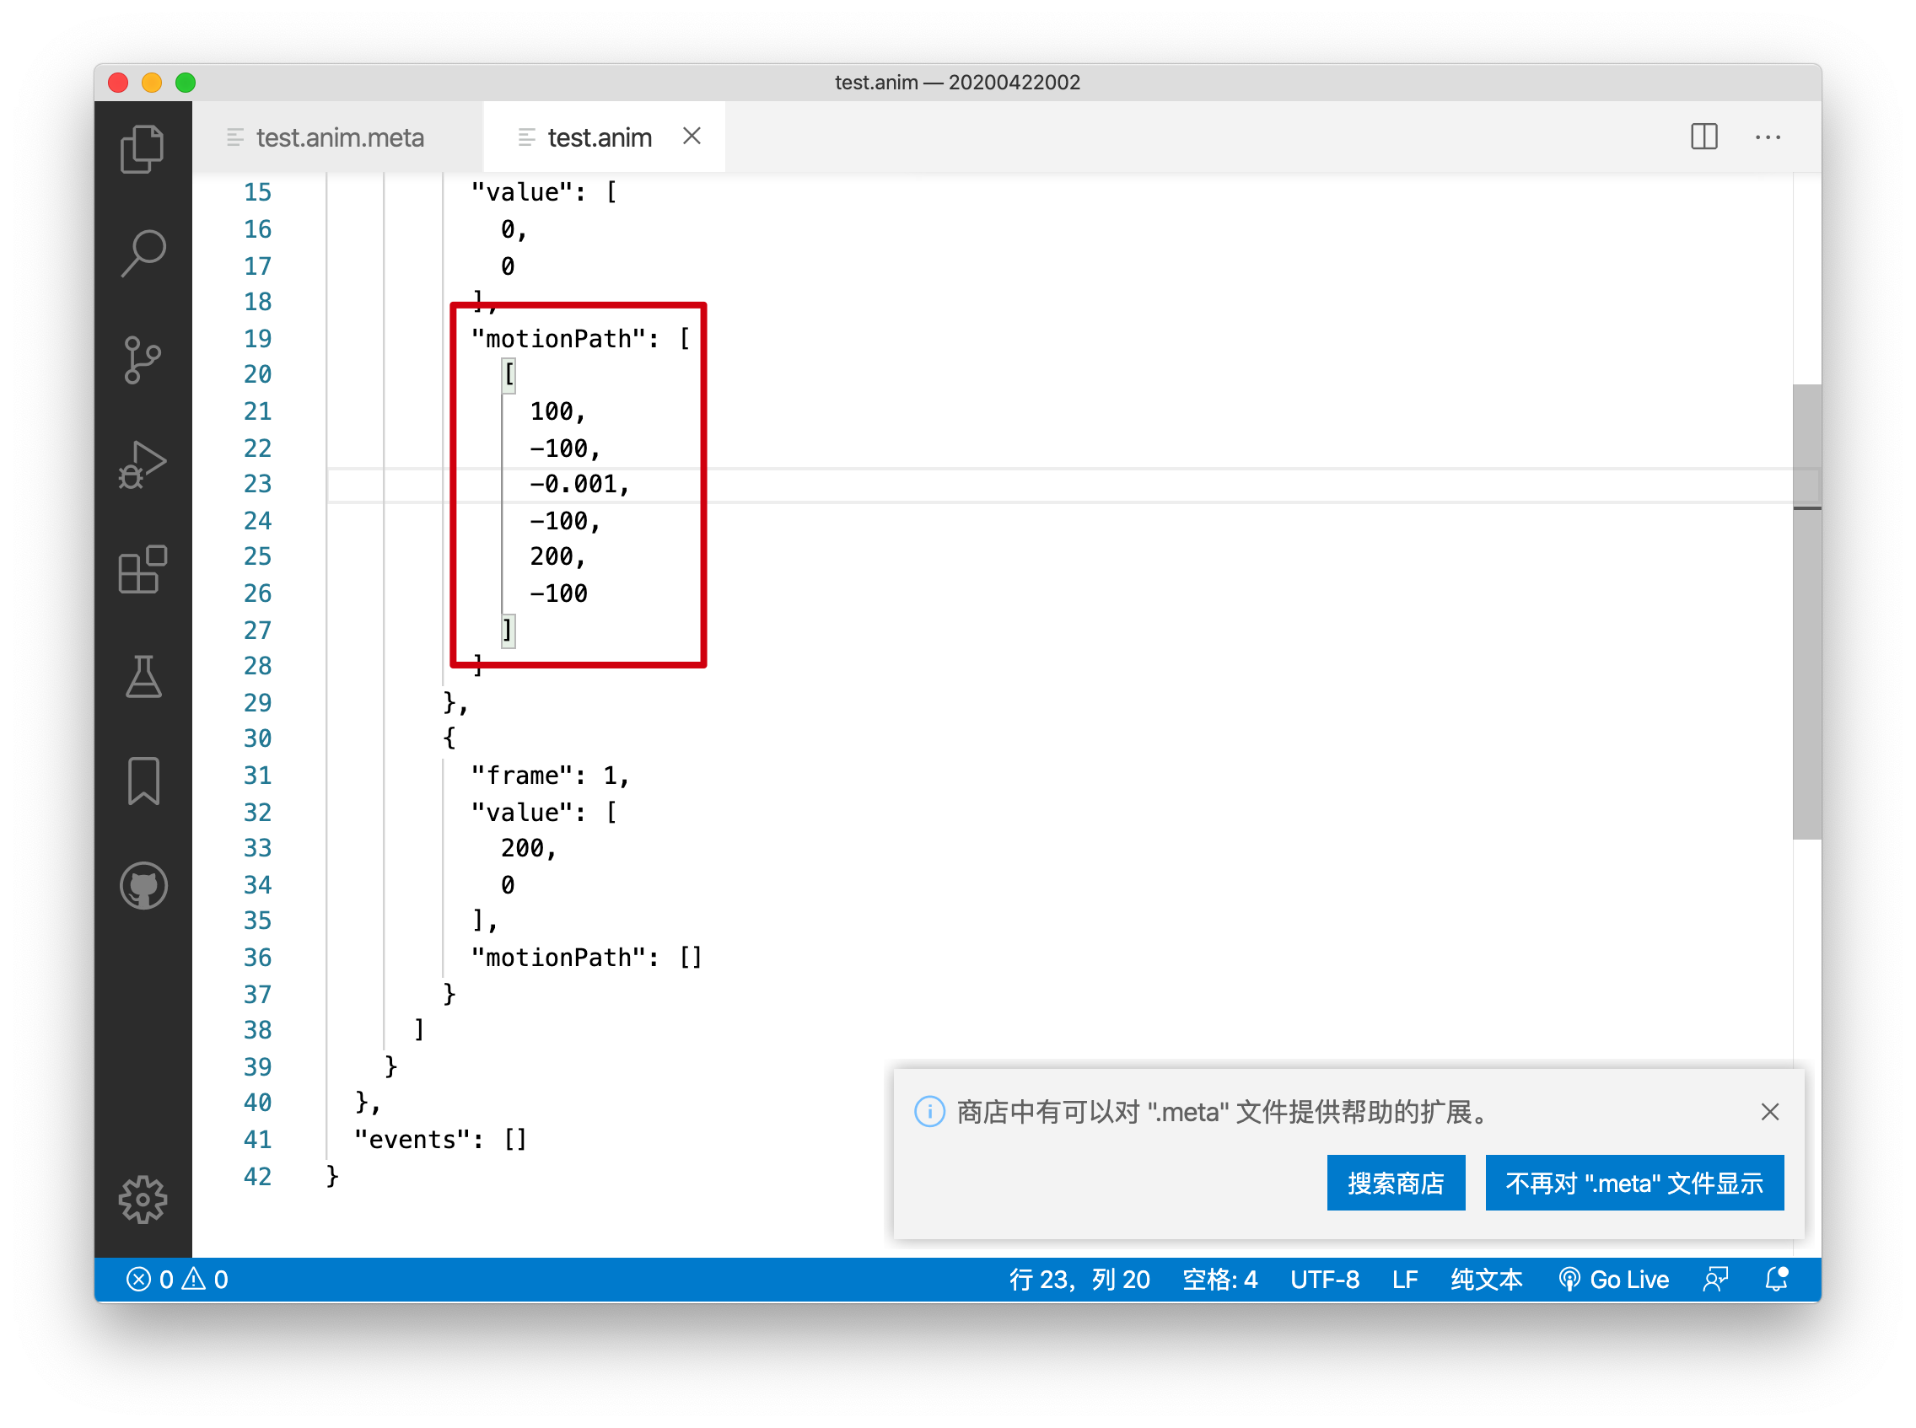Open the Manage settings gear
Viewport: 1916px width, 1428px height.
pos(143,1200)
